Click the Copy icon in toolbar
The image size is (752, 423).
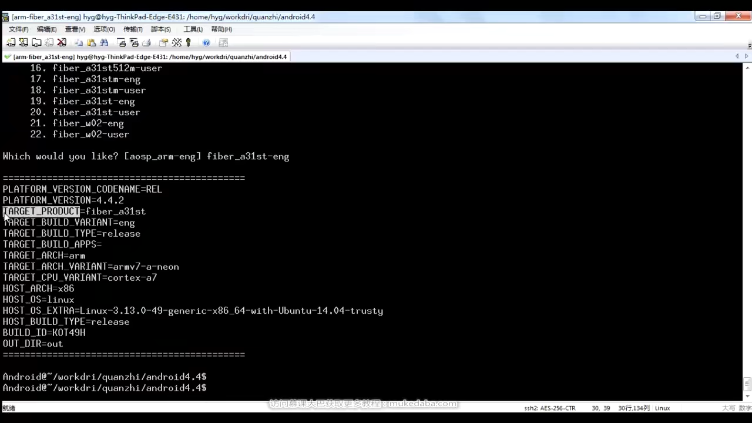coord(79,42)
